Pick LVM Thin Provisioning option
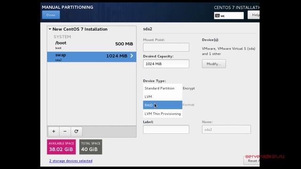The image size is (301, 169). [x=163, y=114]
